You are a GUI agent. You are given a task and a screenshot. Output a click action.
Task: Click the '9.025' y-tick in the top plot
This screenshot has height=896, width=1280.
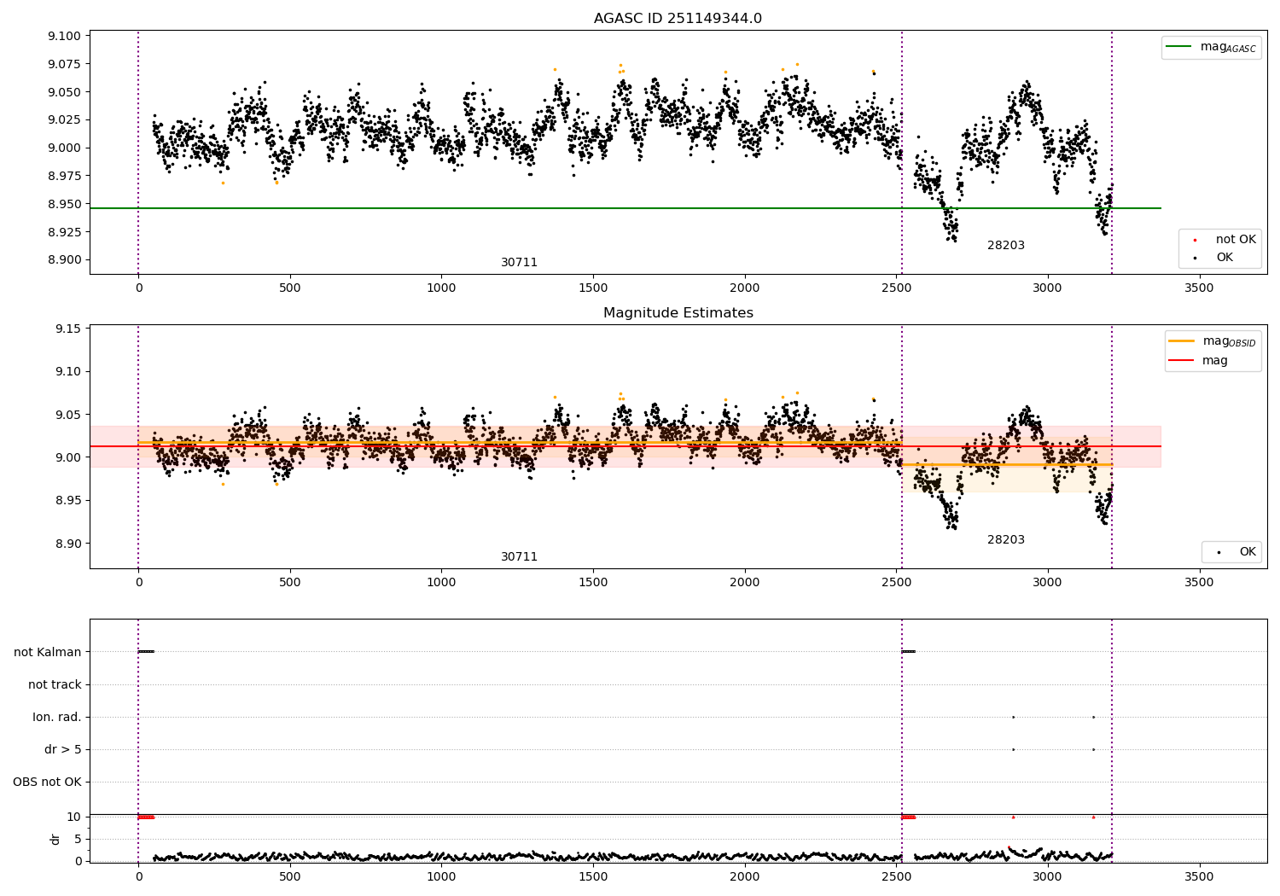[64, 119]
